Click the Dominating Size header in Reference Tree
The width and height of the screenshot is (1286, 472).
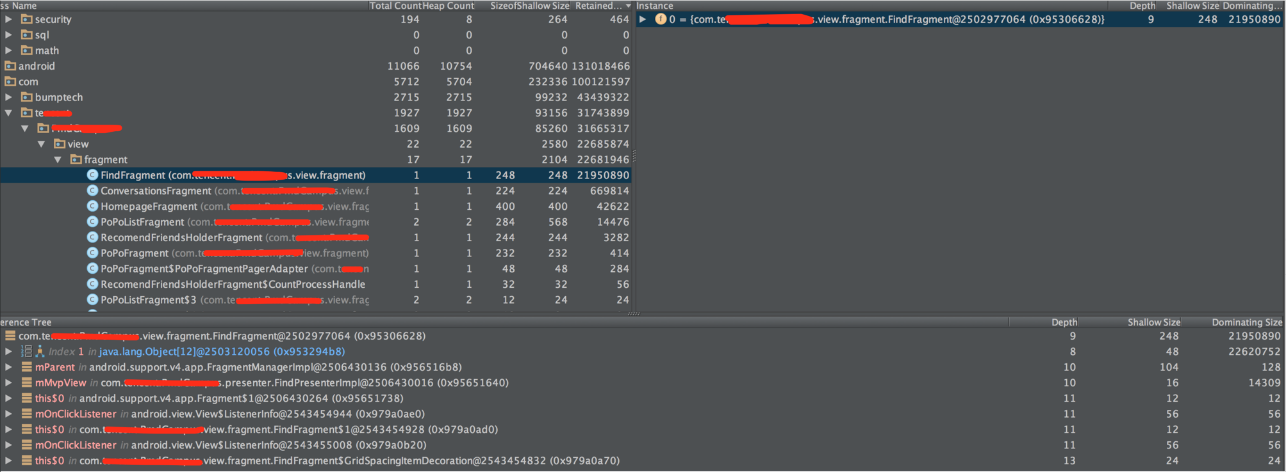1247,322
